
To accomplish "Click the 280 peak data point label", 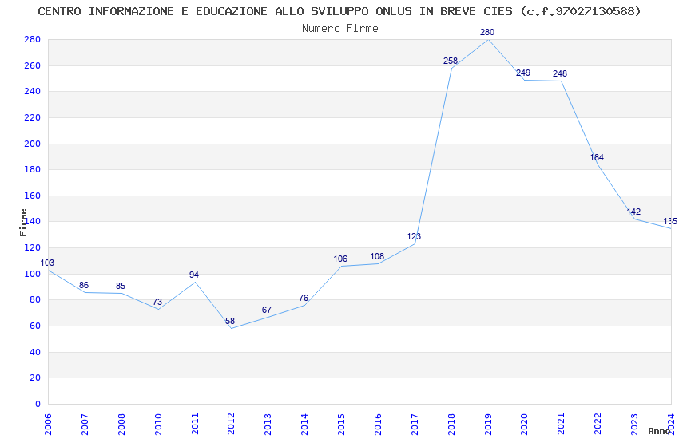I will coord(487,32).
